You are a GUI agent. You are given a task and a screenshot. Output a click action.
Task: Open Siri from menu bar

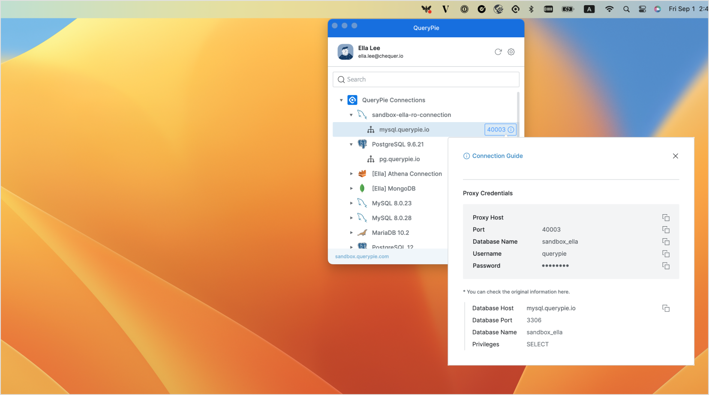coord(658,9)
